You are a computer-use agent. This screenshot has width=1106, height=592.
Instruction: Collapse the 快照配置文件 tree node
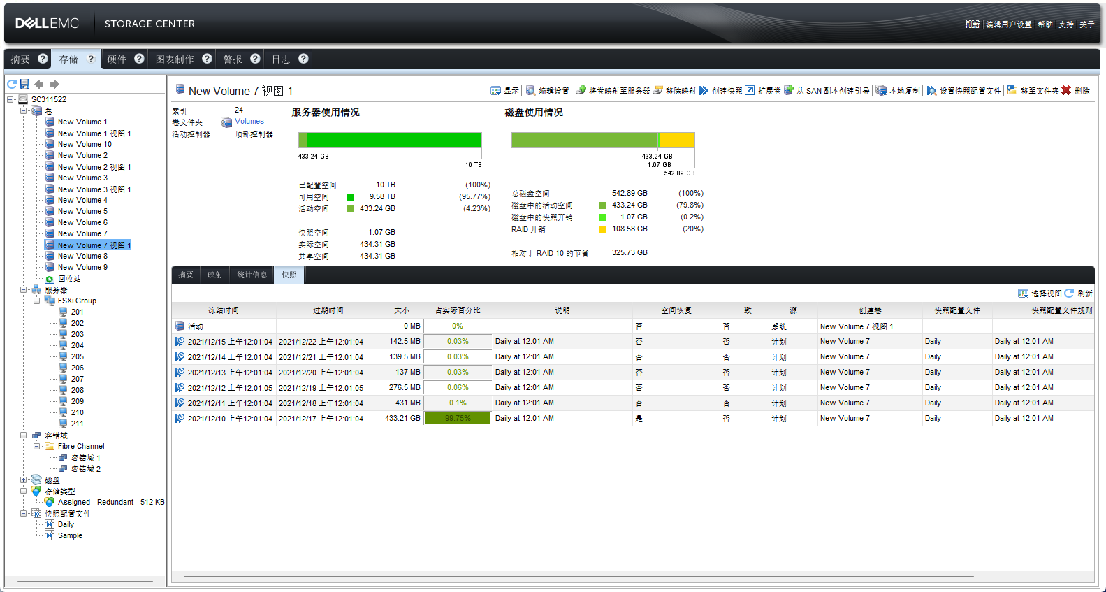coord(23,513)
